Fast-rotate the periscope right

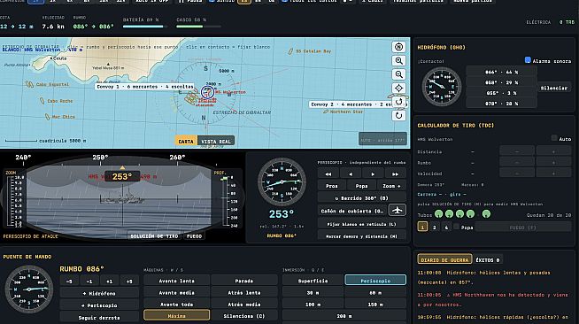tap(395, 174)
